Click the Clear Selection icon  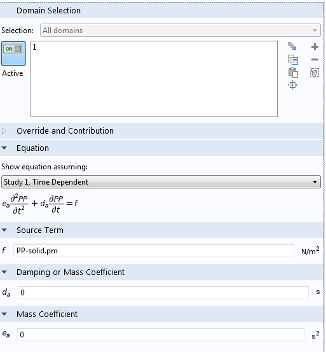click(x=315, y=73)
